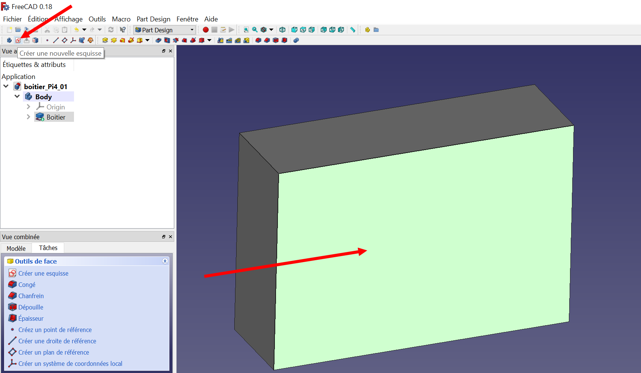Click the red macro record button
Viewport: 641px width, 373px height.
point(206,30)
